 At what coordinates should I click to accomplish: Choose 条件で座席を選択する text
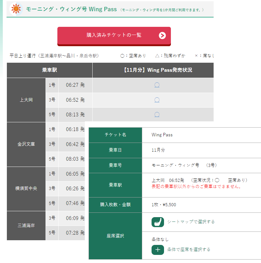click(x=189, y=250)
